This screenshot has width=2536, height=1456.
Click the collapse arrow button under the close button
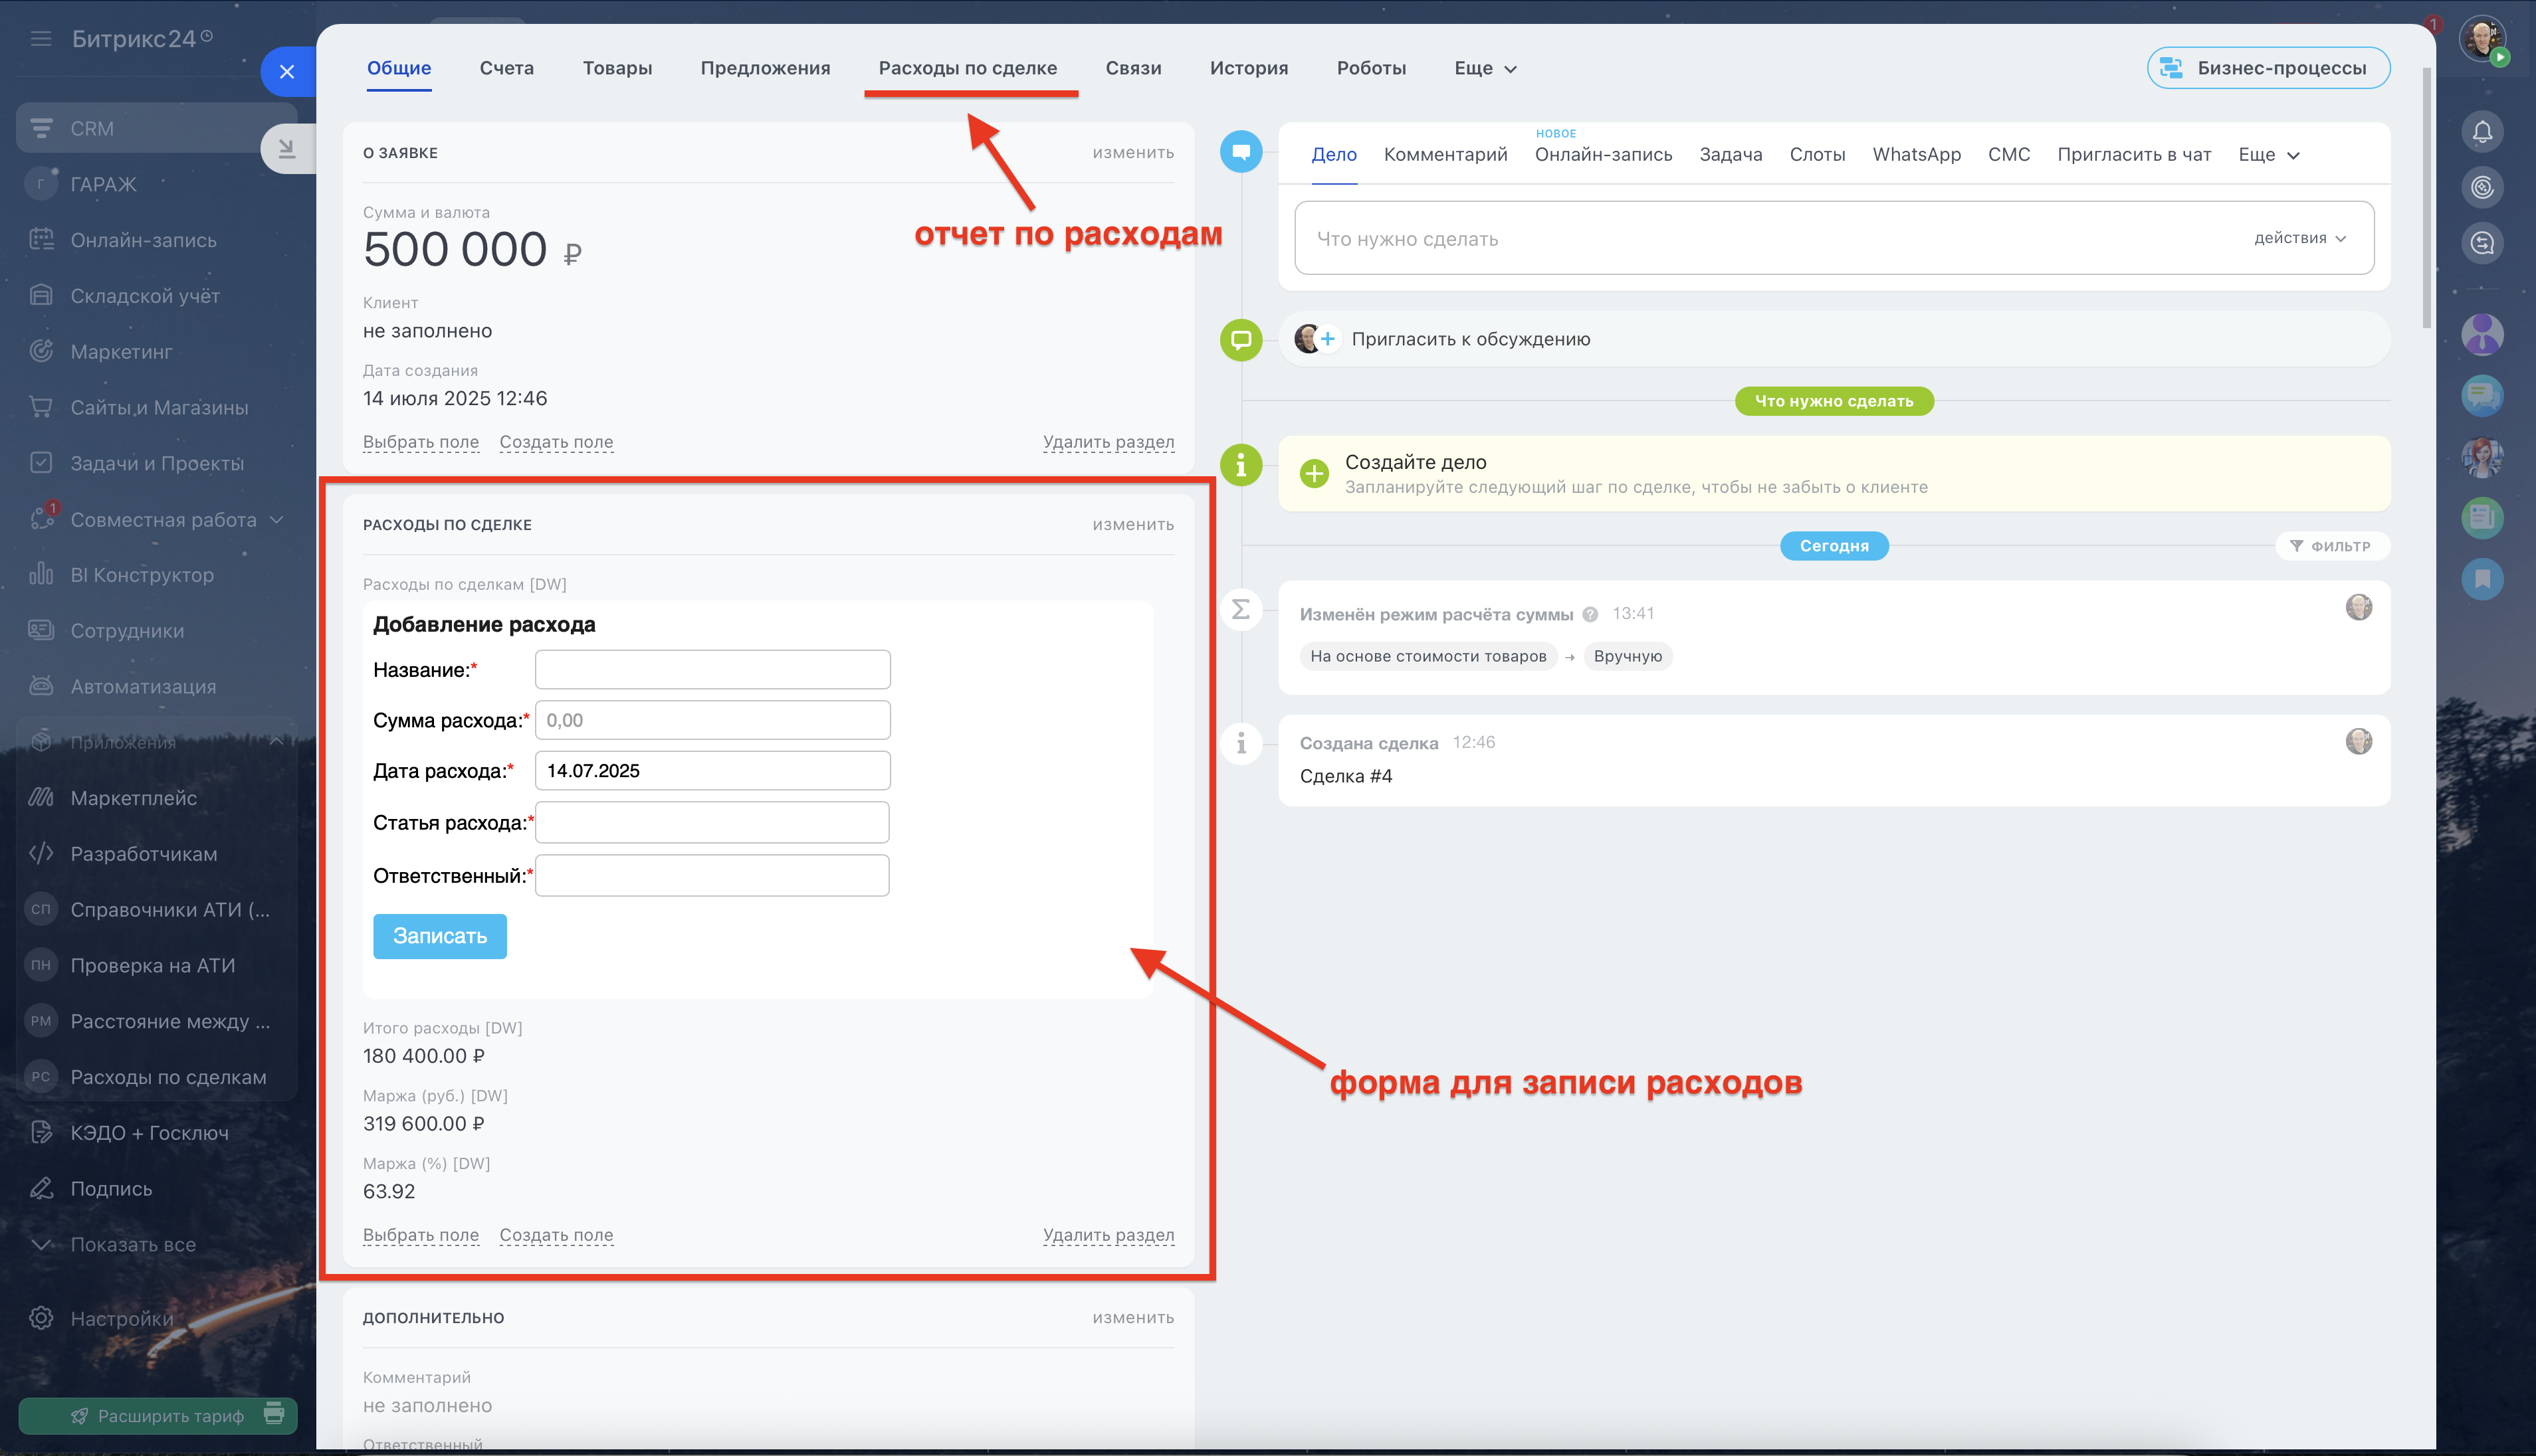pyautogui.click(x=287, y=149)
